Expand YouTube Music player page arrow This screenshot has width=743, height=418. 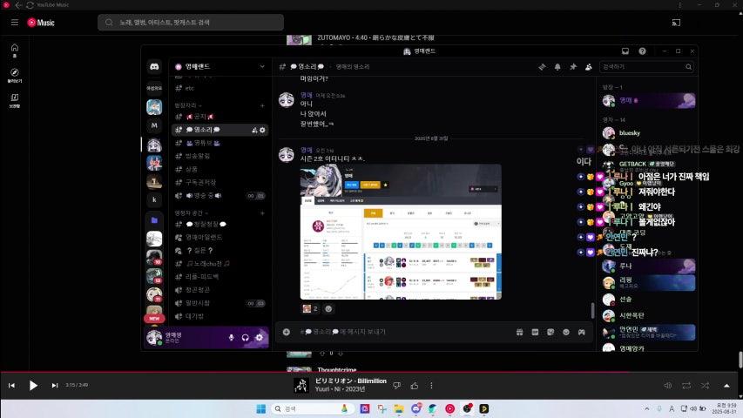(x=726, y=385)
